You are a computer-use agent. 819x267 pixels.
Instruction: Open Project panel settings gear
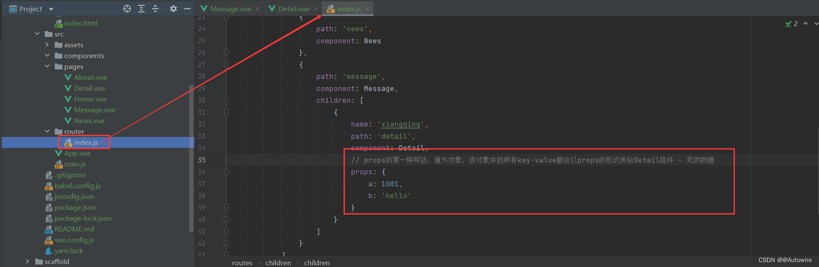click(x=174, y=9)
